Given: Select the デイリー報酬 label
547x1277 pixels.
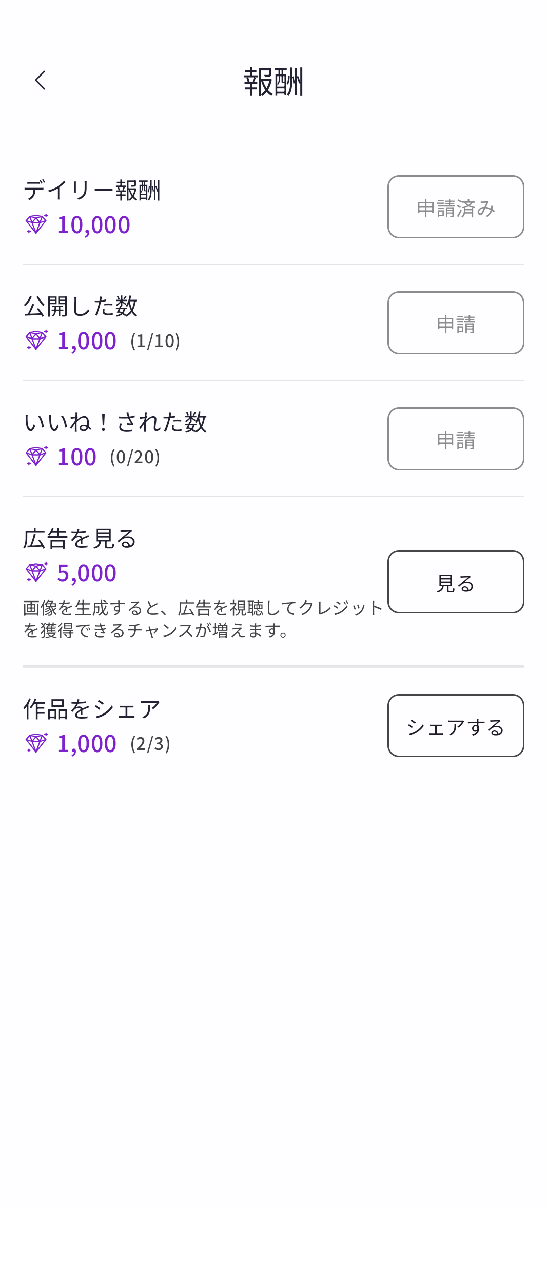Looking at the screenshot, I should [x=92, y=191].
